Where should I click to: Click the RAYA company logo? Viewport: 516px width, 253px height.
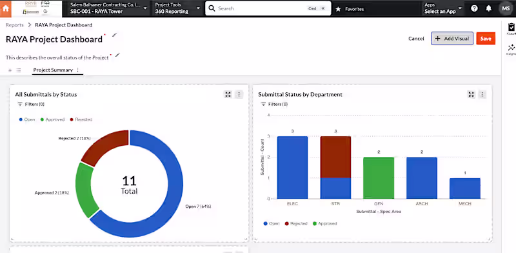coord(37,8)
